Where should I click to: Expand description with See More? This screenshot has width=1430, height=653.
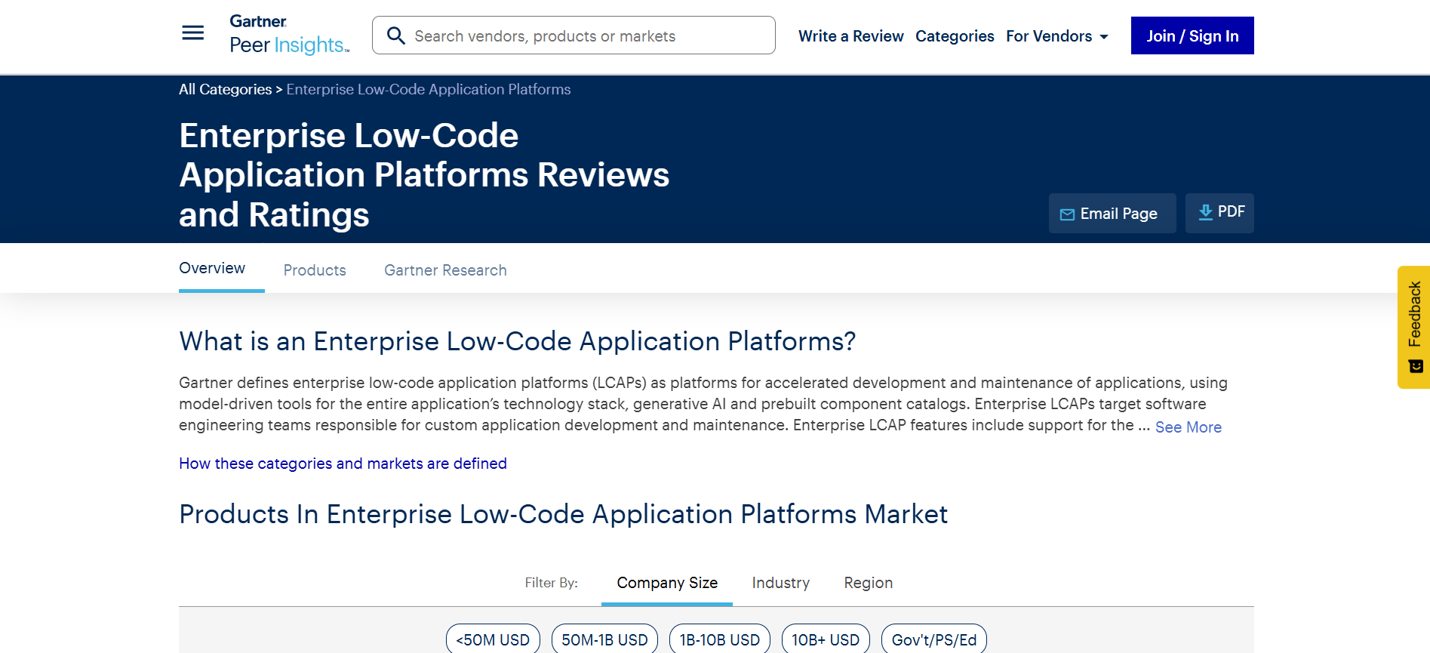(1189, 427)
